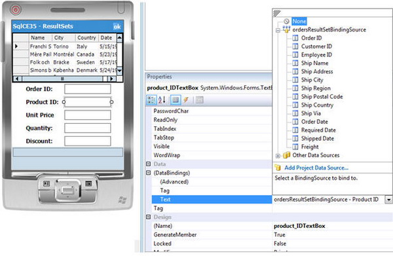The height and width of the screenshot is (256, 393).
Task: Click the Events lightning bolt icon
Action: tap(186, 100)
